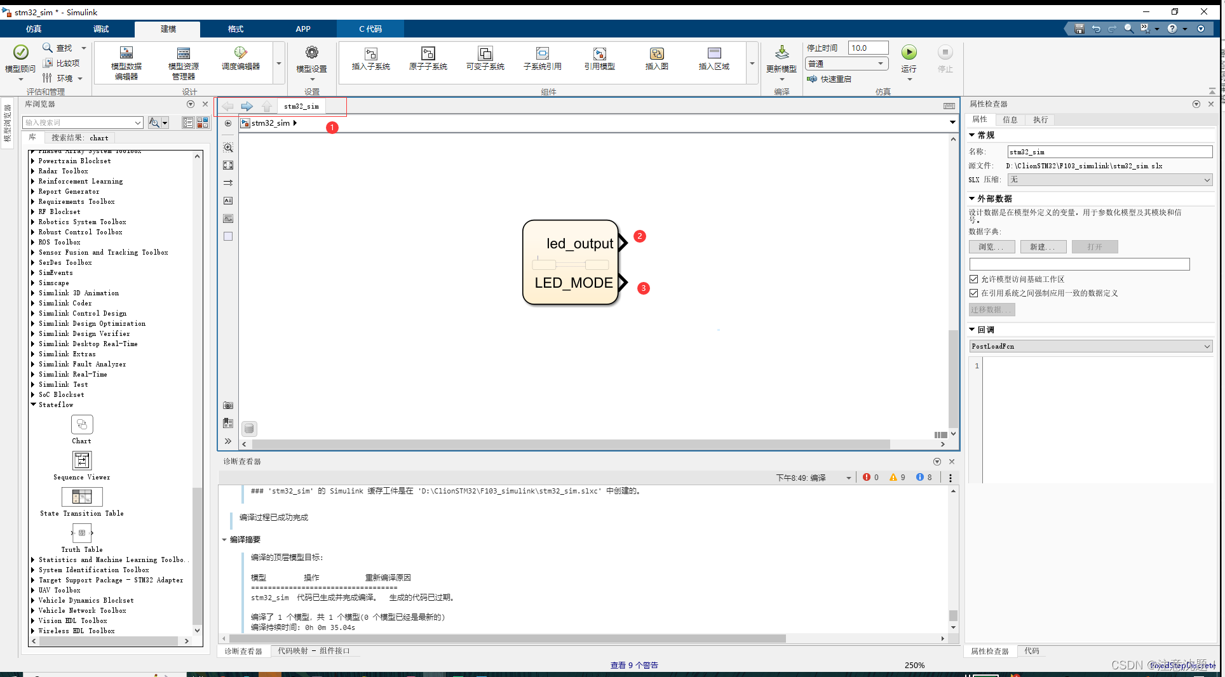Screen dimensions: 1225x677
Task: Switch to the 调试 ribbon tab
Action: click(x=101, y=29)
